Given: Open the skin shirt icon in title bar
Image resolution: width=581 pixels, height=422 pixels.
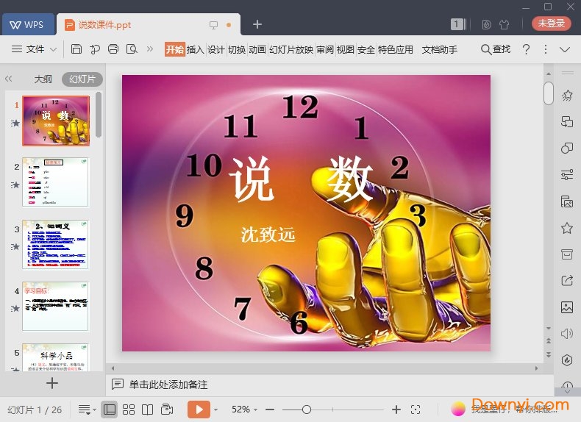Looking at the screenshot, I should [504, 24].
